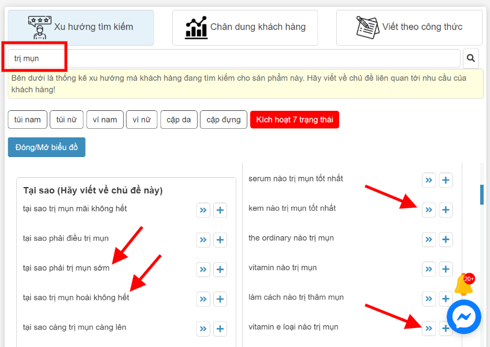Click text 'the ordinary nào trị mụn'
This screenshot has height=347, width=490.
pos(291,238)
